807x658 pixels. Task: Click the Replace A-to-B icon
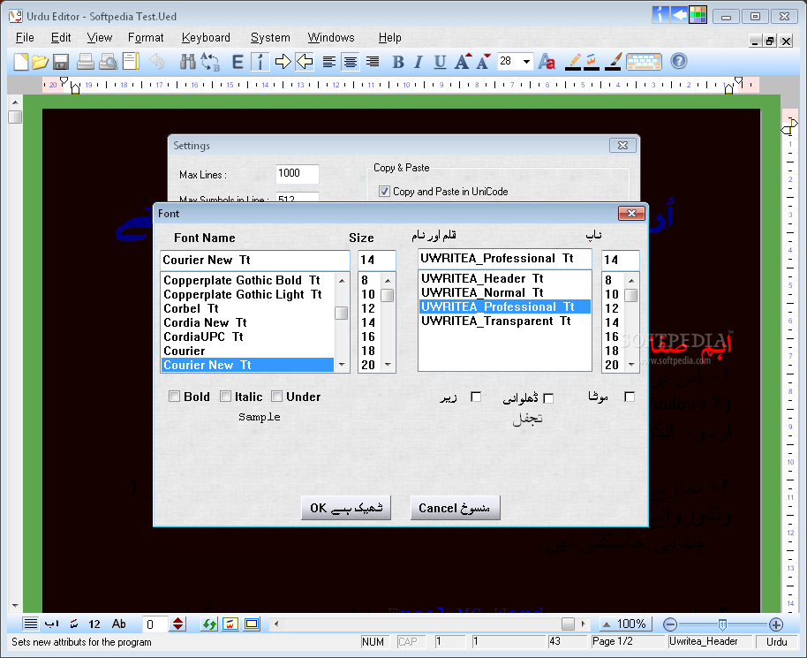click(x=210, y=62)
